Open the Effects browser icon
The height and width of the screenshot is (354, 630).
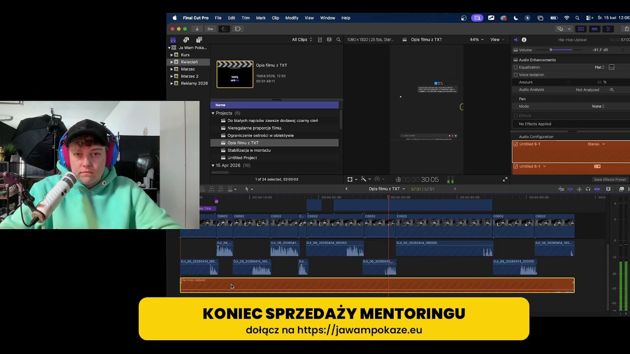(621, 189)
